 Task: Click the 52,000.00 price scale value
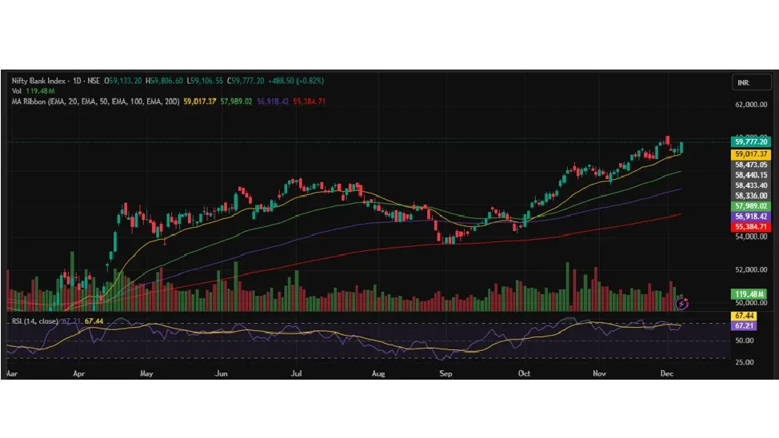pos(751,269)
